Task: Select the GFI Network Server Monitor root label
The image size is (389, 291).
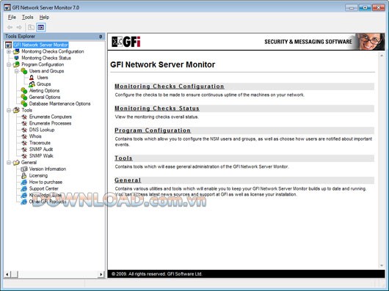Action: (x=40, y=45)
